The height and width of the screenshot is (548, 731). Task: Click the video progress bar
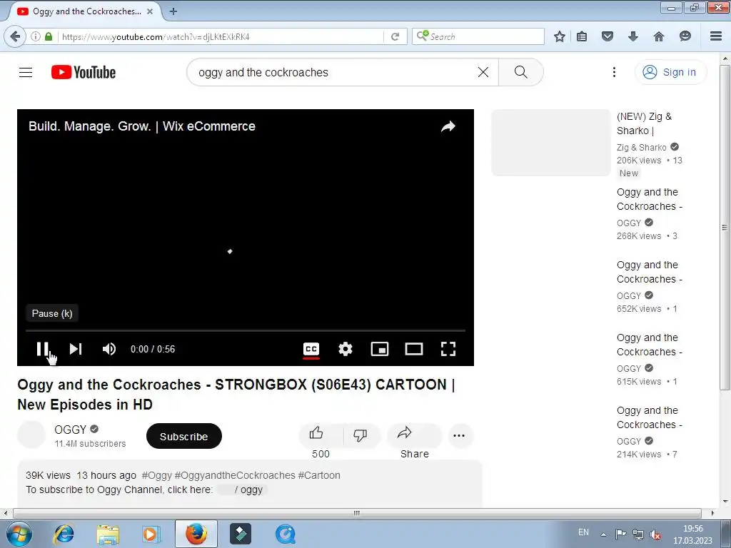(246, 330)
